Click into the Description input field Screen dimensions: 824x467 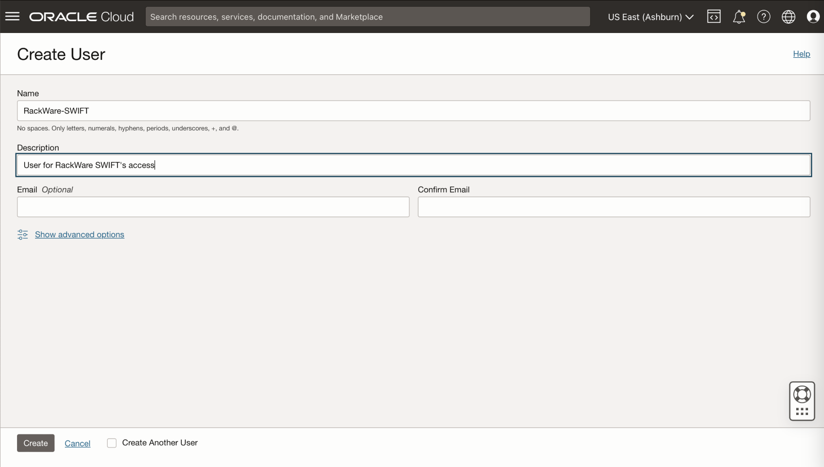414,165
